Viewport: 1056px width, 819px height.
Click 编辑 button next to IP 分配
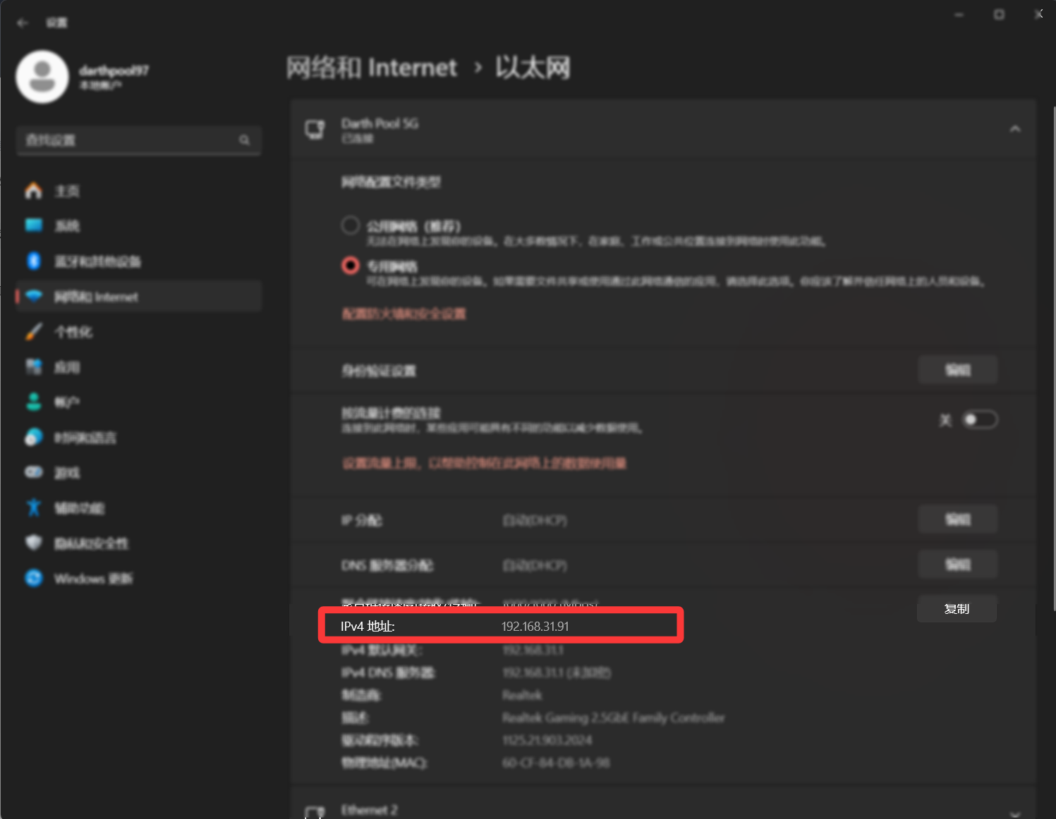pos(957,519)
